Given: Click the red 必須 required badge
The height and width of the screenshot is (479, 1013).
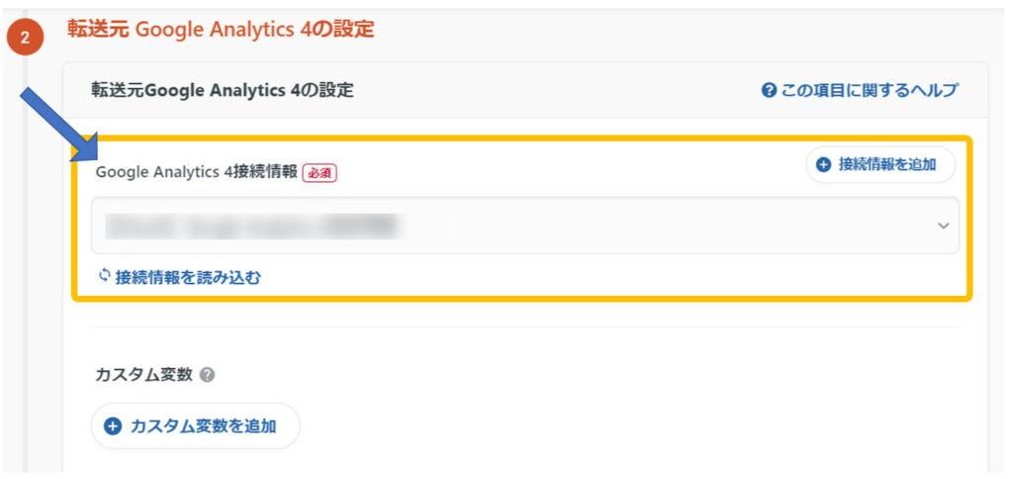Looking at the screenshot, I should pyautogui.click(x=320, y=172).
